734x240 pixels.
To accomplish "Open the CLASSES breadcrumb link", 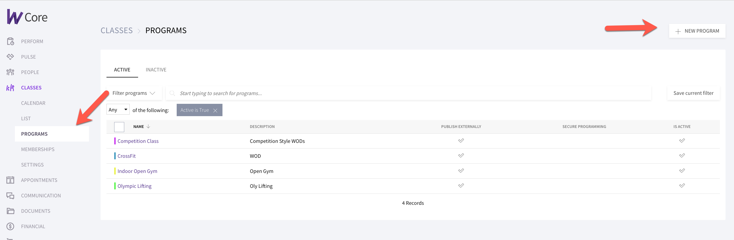I will pos(117,30).
